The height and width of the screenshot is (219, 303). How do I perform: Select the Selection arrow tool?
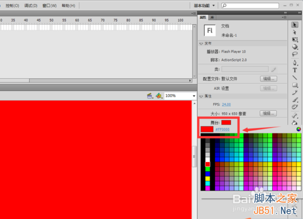click(295, 25)
